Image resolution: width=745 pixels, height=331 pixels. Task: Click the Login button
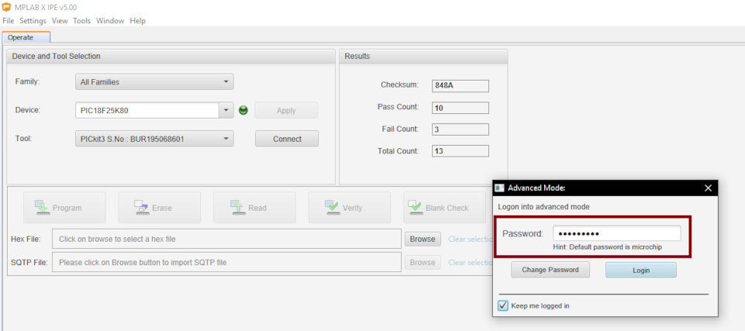pos(640,270)
